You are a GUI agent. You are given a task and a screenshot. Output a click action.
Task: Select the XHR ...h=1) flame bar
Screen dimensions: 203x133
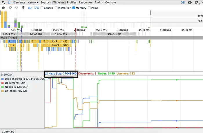(x=60, y=42)
